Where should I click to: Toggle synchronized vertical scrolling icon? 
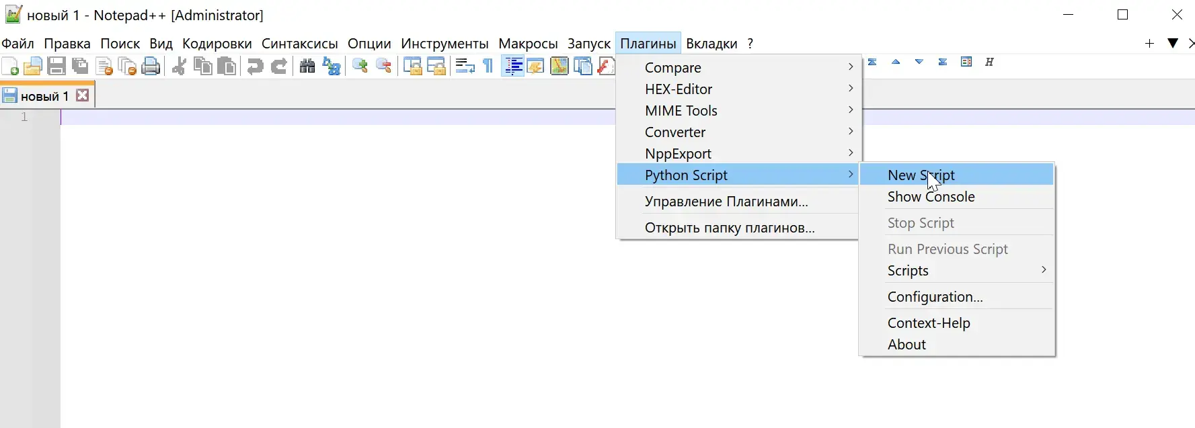(x=412, y=66)
